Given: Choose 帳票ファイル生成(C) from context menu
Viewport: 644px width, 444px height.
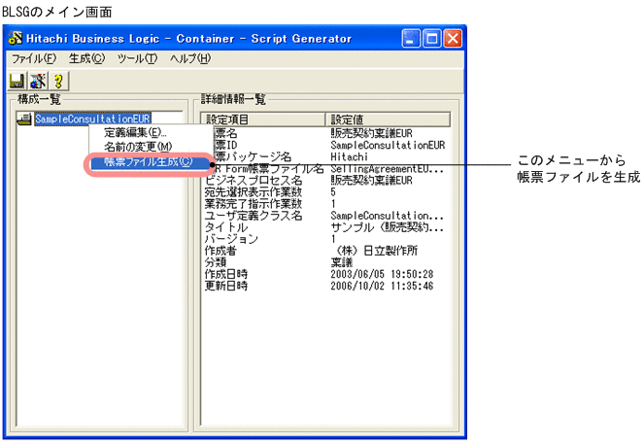Looking at the screenshot, I should click(x=149, y=162).
